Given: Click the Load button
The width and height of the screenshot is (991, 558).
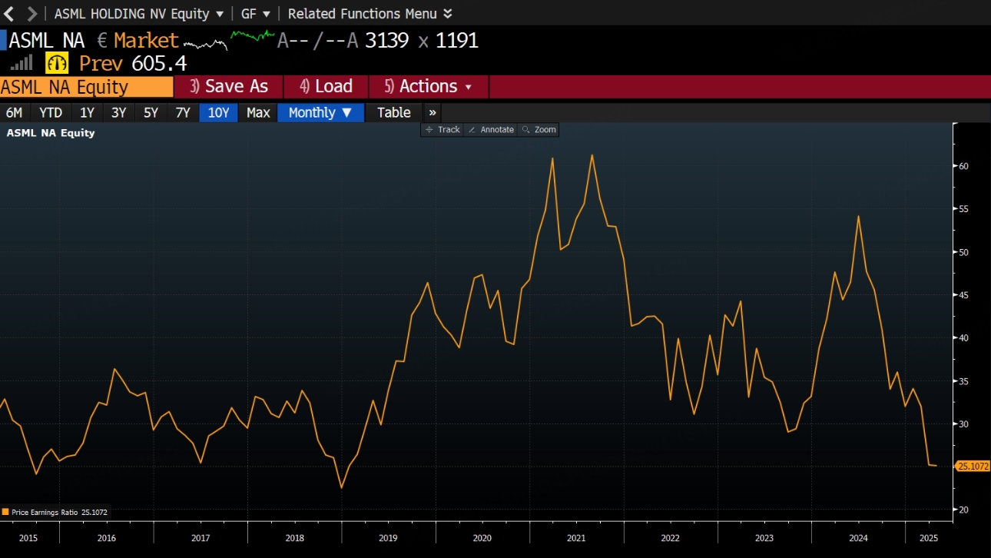Looking at the screenshot, I should pyautogui.click(x=326, y=87).
